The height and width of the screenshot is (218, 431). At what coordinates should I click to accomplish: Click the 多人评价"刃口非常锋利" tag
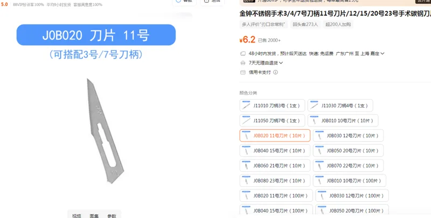(x=263, y=24)
